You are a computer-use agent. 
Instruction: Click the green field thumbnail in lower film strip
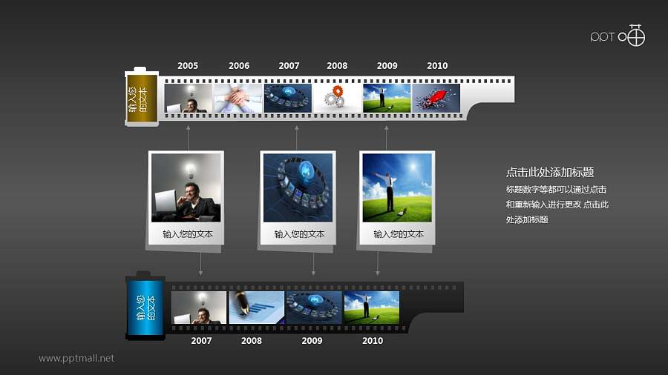click(371, 307)
